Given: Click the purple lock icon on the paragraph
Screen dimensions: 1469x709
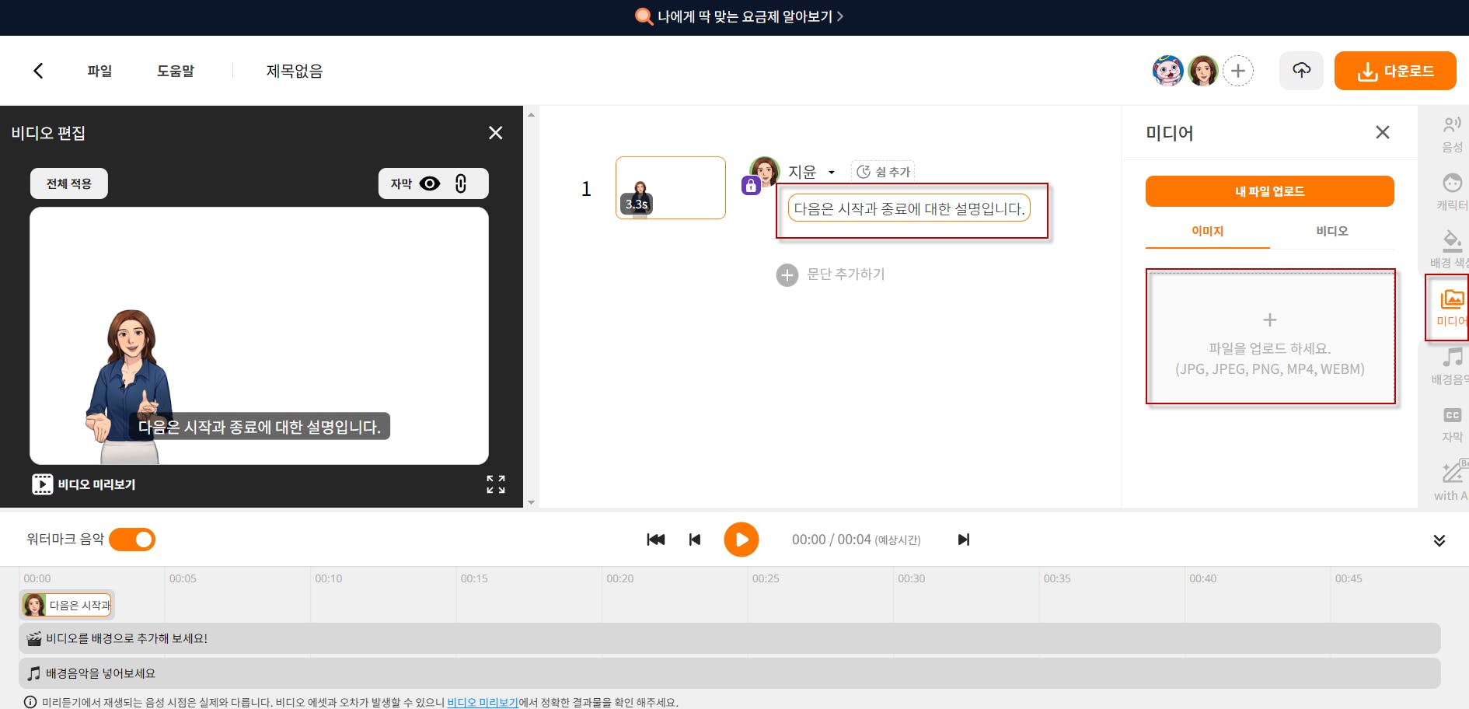Looking at the screenshot, I should pos(751,186).
